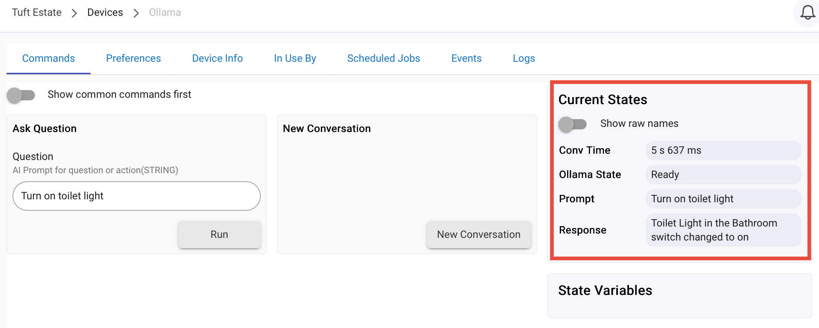Click the Conv Time label

pyautogui.click(x=584, y=150)
